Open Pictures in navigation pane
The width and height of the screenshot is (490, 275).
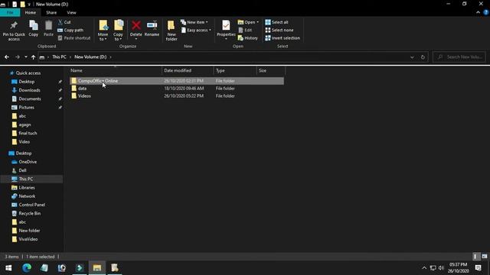pyautogui.click(x=26, y=107)
